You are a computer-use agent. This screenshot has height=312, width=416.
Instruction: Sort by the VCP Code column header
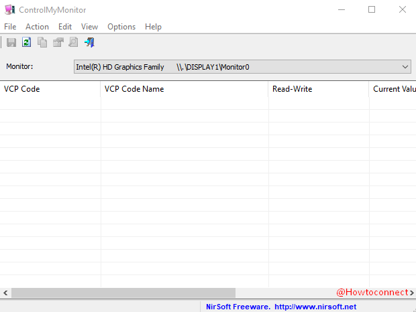pos(50,89)
